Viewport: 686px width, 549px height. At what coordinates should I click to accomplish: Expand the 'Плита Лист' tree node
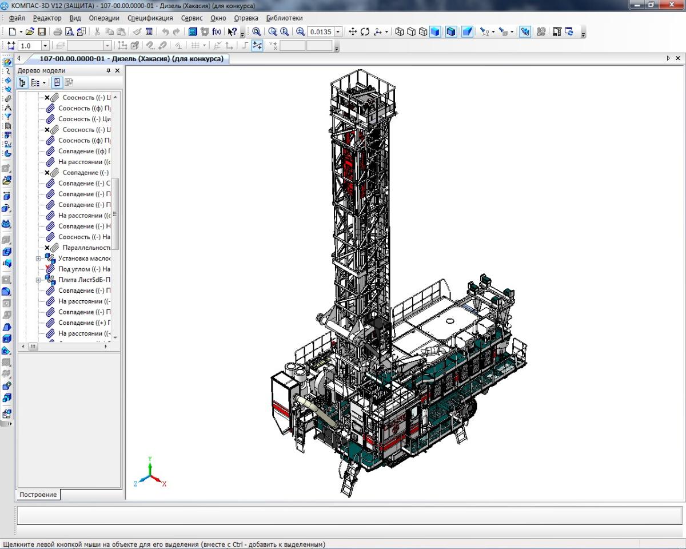[x=38, y=280]
